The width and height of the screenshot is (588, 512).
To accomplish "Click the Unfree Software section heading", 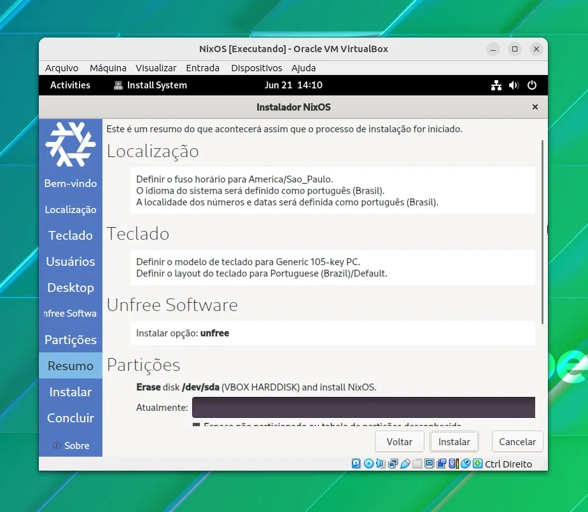I will (x=172, y=305).
